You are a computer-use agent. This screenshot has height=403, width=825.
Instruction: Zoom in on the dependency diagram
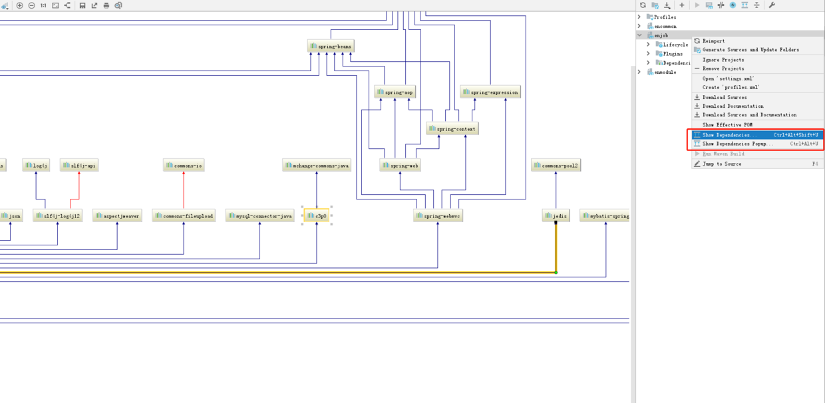pyautogui.click(x=20, y=5)
